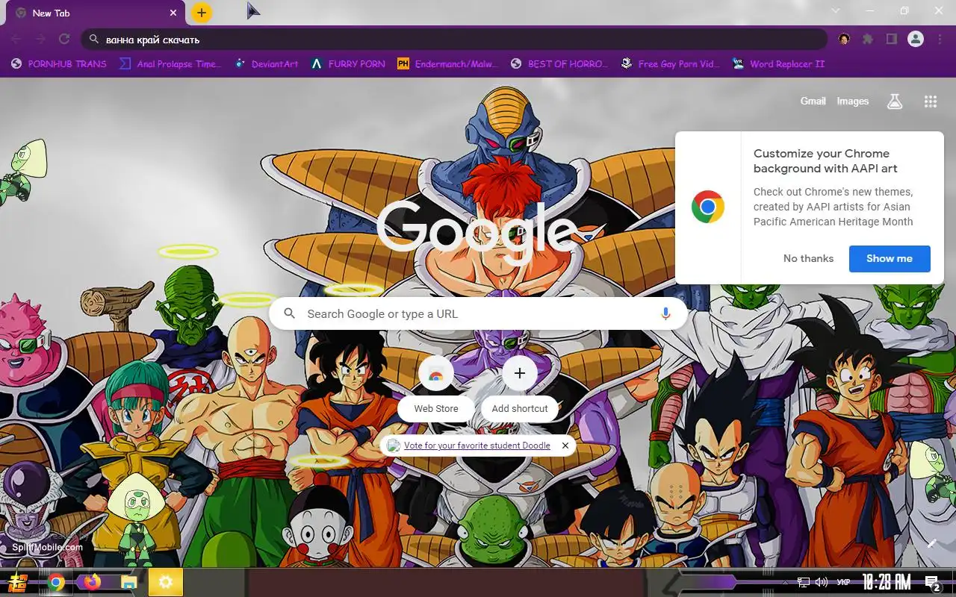Click the Back navigation arrow
The image size is (956, 597).
(x=16, y=39)
